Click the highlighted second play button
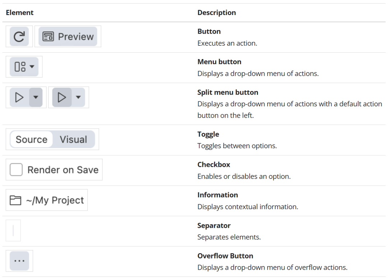 (62, 97)
